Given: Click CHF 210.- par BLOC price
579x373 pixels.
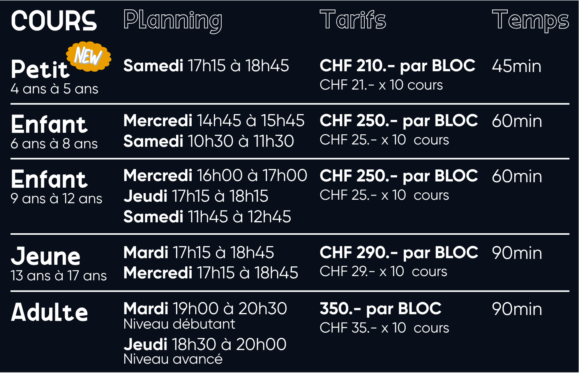Looking at the screenshot, I should (397, 66).
